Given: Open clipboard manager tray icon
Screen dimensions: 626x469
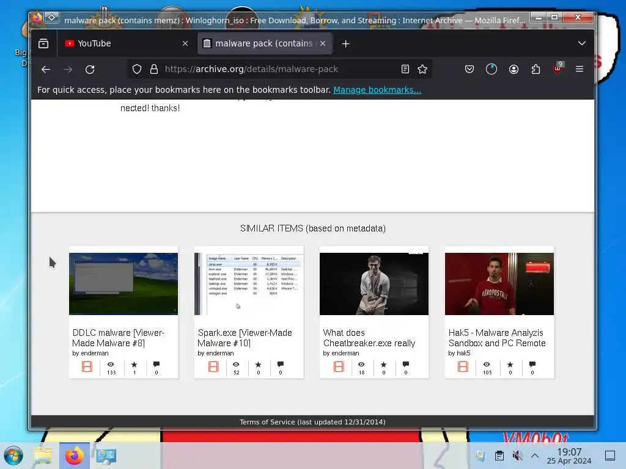Looking at the screenshot, I should (x=499, y=456).
